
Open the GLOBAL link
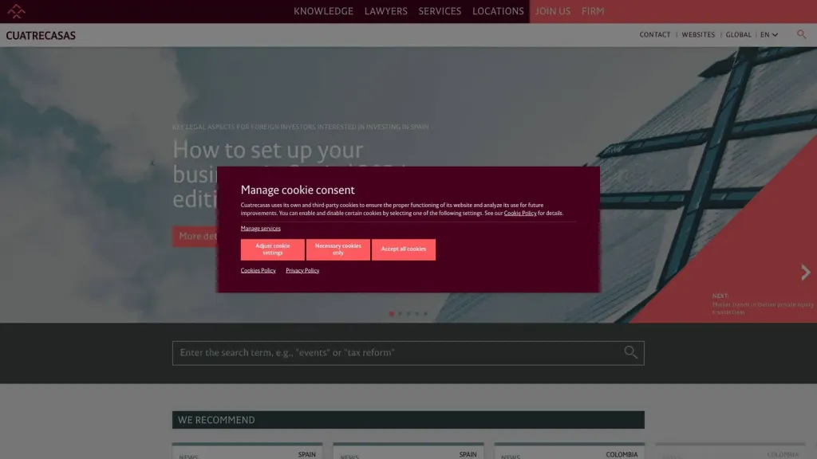[x=738, y=34]
